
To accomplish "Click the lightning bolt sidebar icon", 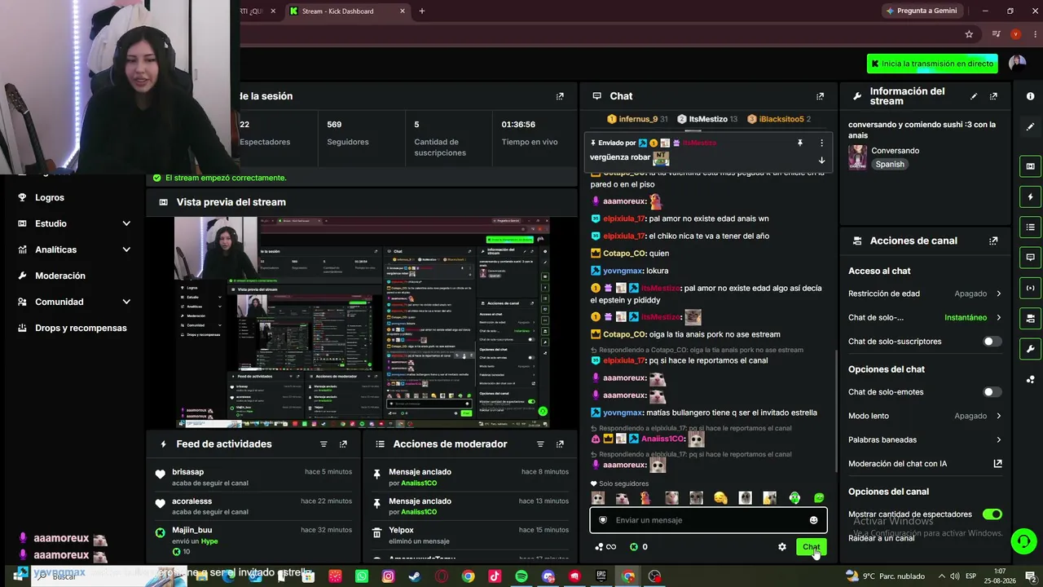I will coord(1031,196).
